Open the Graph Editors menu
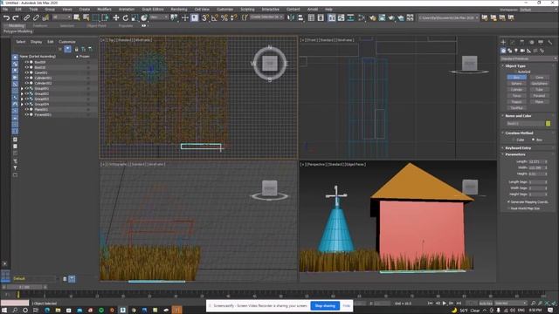This screenshot has width=559, height=314. coord(153,10)
